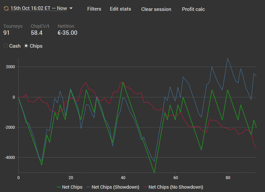Screen dimensions: 265x192
Task: Click the orange refresh session icon
Action: (6, 8)
